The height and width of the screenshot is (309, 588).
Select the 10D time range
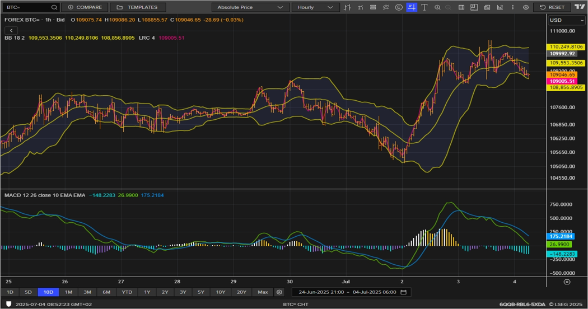click(x=48, y=292)
